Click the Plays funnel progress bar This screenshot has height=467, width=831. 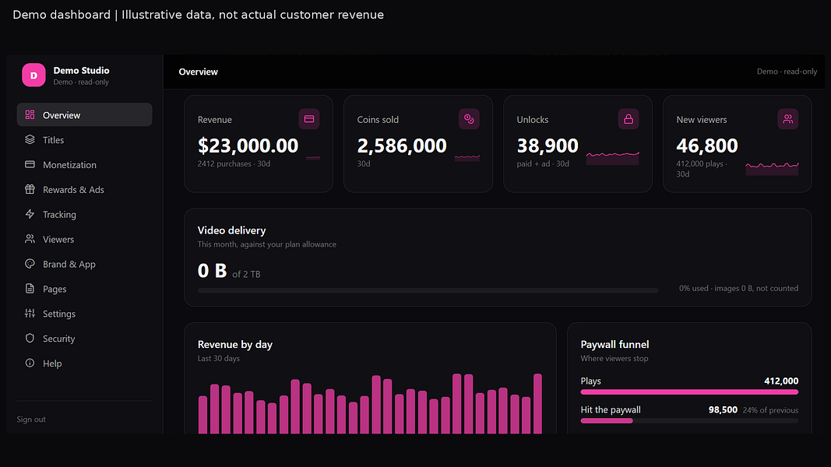689,392
